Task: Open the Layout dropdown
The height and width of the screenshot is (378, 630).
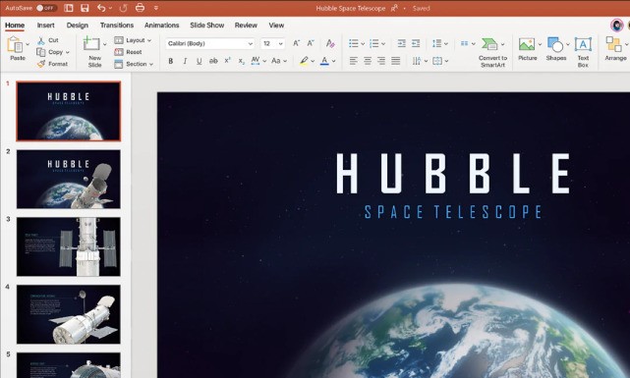Action: pos(133,40)
